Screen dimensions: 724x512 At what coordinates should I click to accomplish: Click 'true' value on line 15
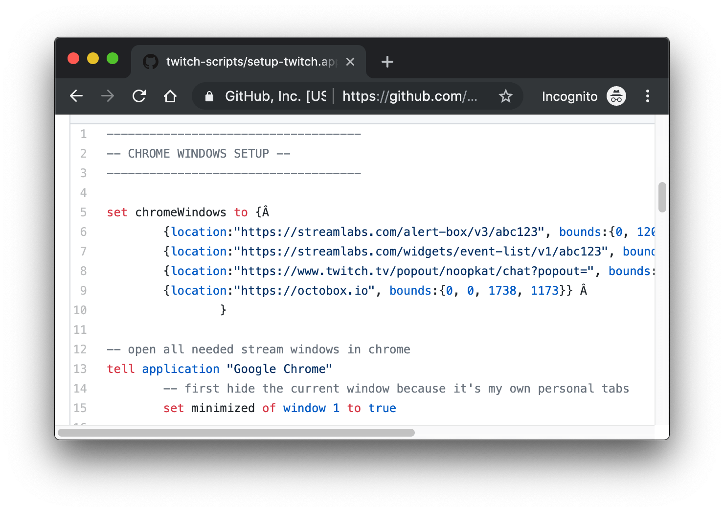[383, 408]
